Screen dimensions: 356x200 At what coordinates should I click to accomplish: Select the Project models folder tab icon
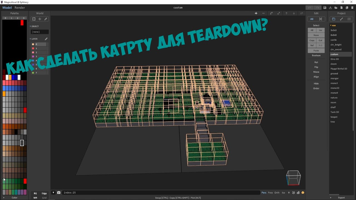334,19
